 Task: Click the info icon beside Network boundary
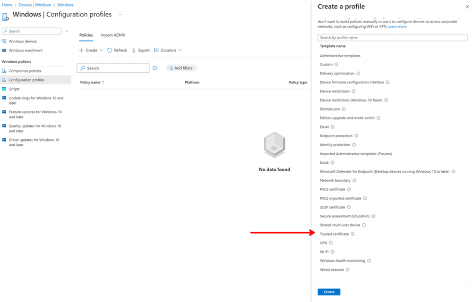(x=354, y=181)
